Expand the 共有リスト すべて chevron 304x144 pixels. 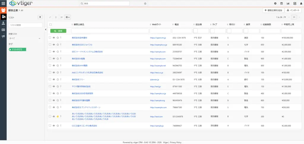39,38
